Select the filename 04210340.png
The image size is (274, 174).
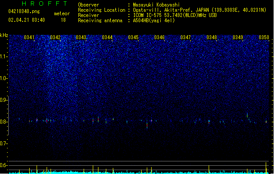point(24,11)
